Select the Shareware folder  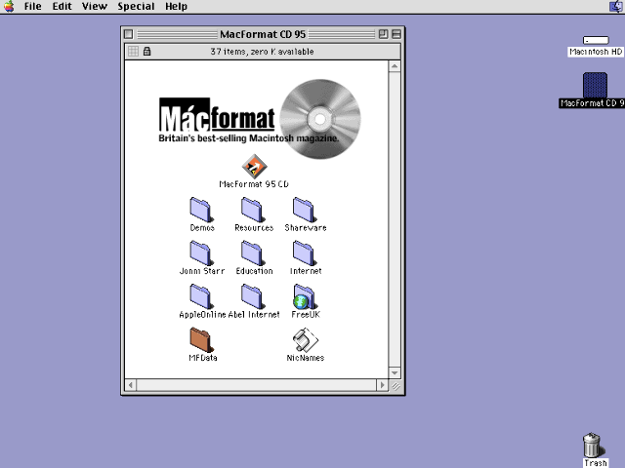click(305, 210)
